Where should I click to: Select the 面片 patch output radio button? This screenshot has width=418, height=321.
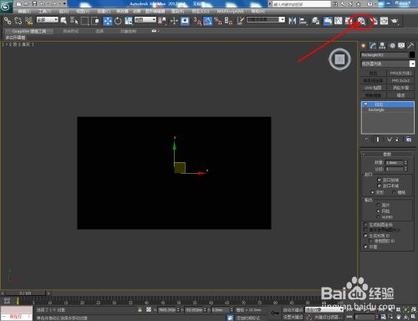[x=378, y=205]
